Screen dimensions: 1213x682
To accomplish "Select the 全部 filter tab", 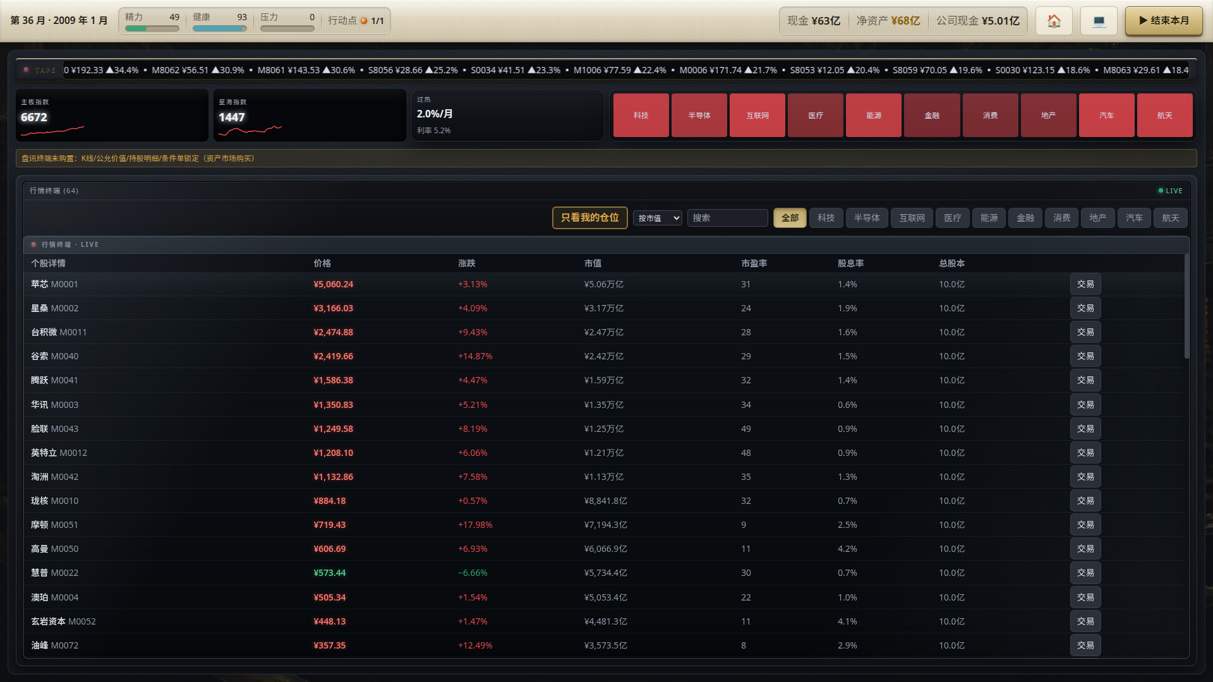I will (790, 218).
